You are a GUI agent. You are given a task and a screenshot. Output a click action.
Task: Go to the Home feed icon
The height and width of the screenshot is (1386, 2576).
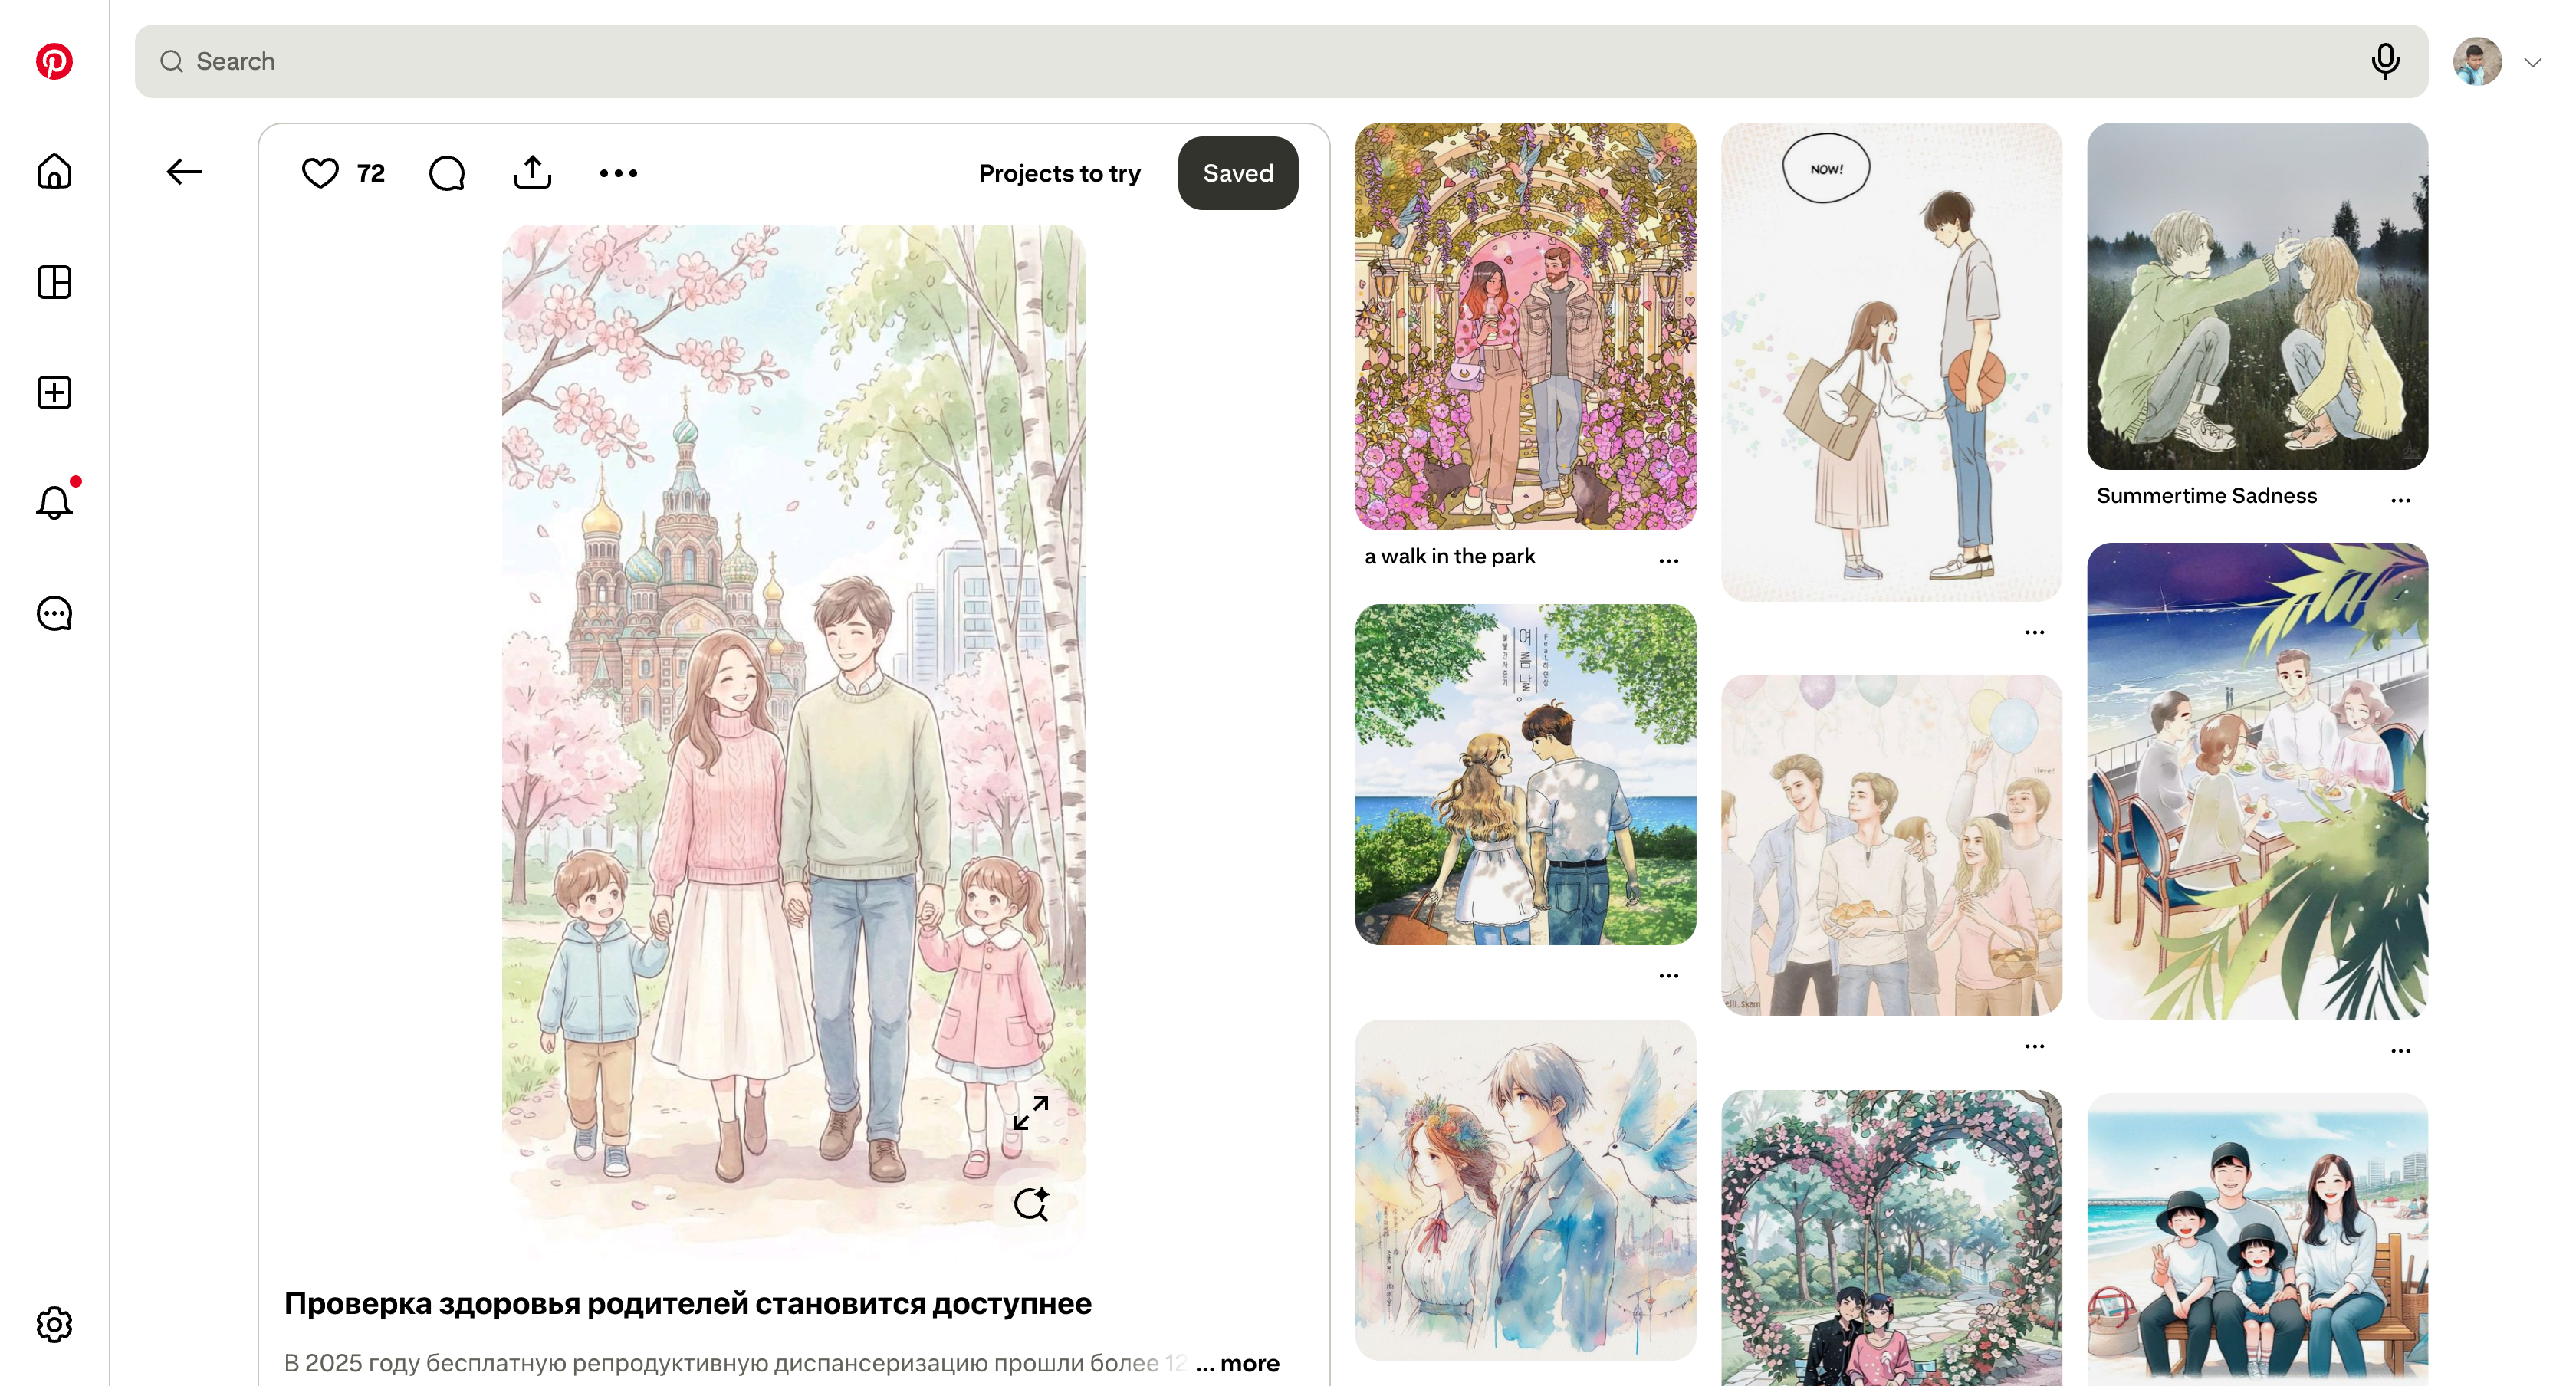(54, 171)
